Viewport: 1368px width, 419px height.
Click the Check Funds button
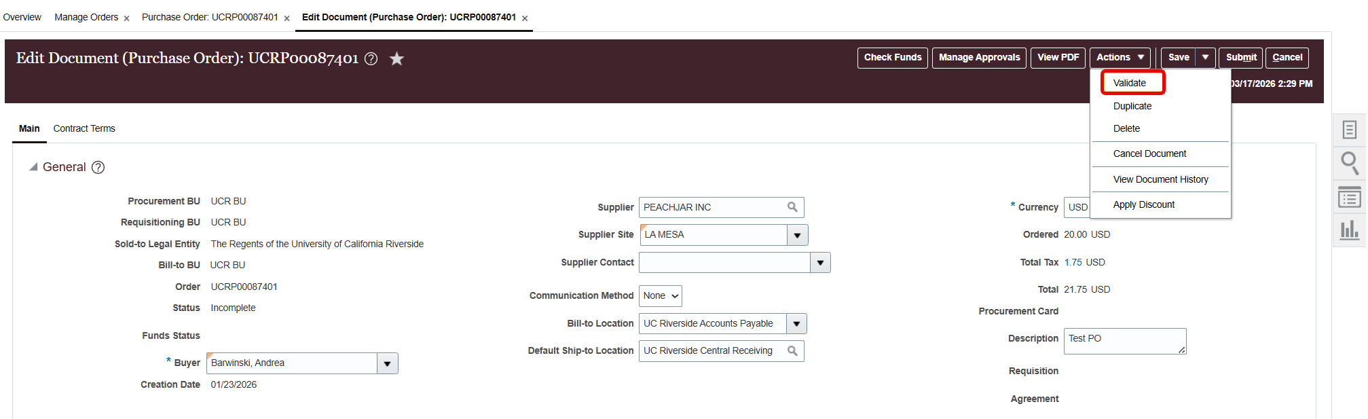[892, 58]
